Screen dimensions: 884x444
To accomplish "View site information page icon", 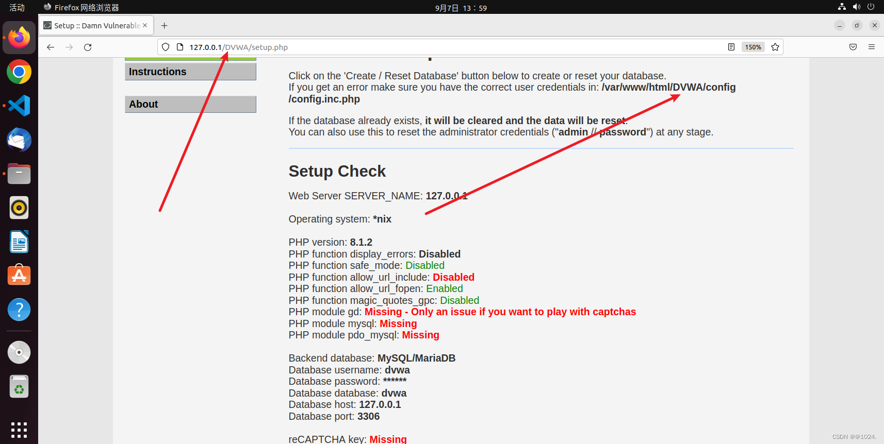I will [180, 47].
